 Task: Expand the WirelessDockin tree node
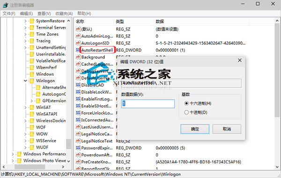25,121
